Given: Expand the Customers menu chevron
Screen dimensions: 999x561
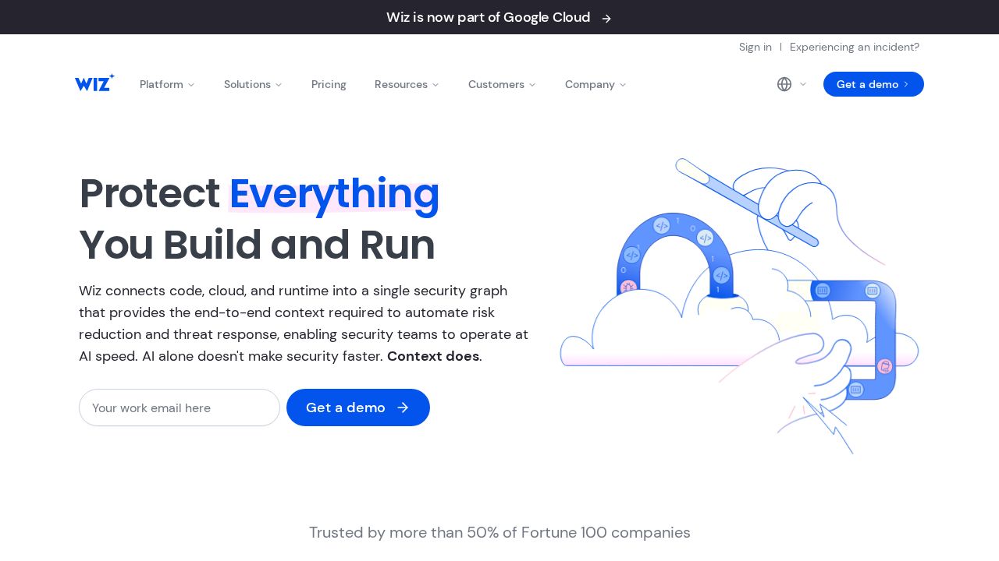Looking at the screenshot, I should 532,85.
